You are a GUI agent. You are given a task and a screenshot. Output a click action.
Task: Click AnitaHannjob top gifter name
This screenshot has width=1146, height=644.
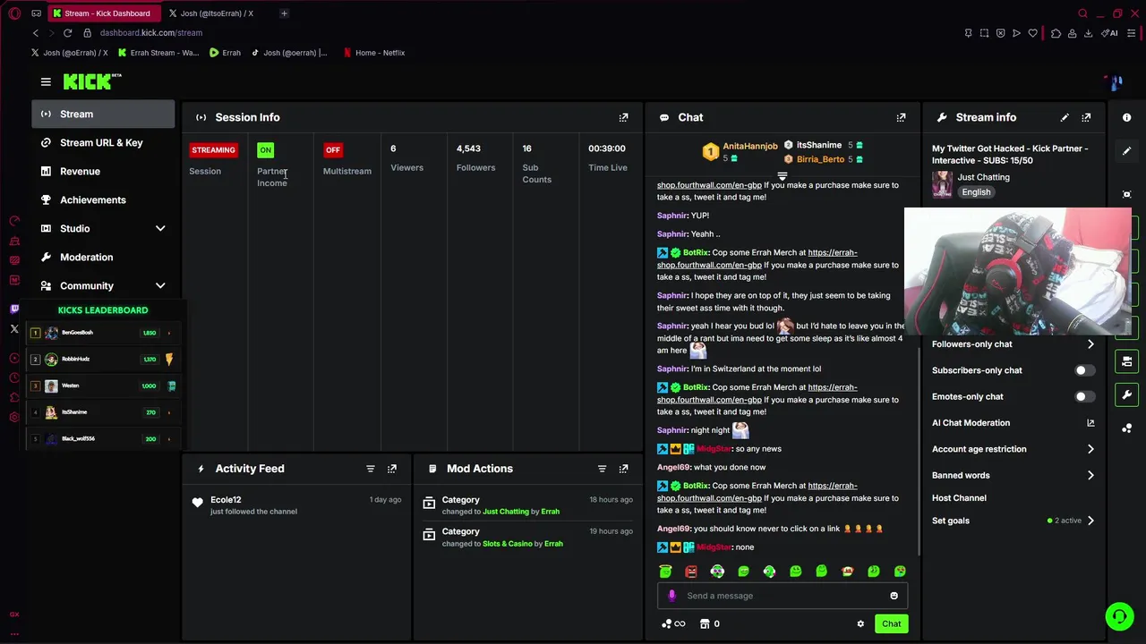click(750, 146)
